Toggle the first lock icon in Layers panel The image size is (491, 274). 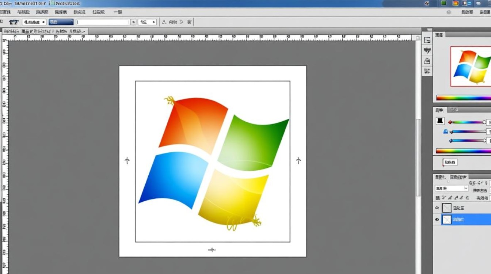click(x=437, y=198)
